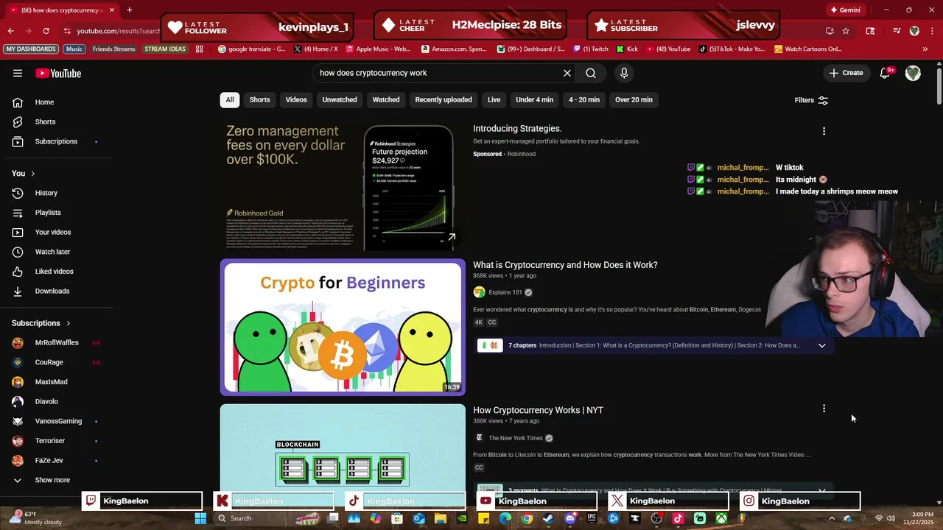Open the YouTube hamburger guide menu
943x530 pixels.
click(x=18, y=73)
